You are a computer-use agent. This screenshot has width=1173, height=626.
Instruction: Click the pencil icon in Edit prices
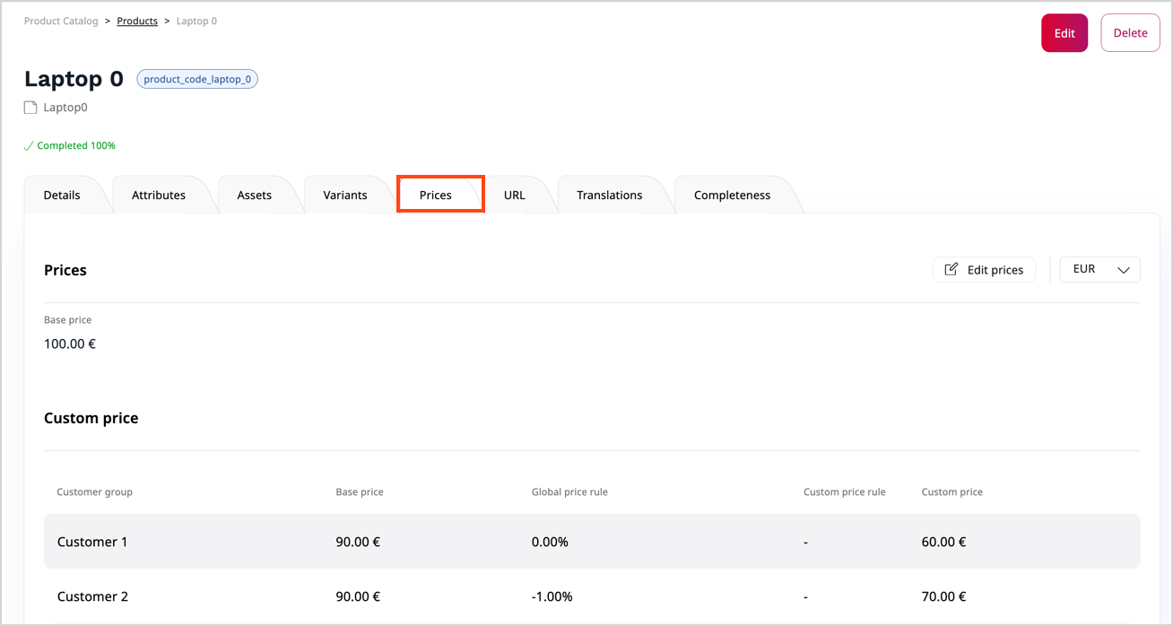(x=951, y=269)
